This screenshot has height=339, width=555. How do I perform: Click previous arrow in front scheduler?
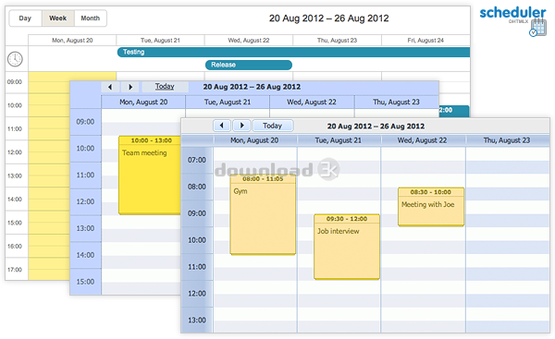coord(222,126)
